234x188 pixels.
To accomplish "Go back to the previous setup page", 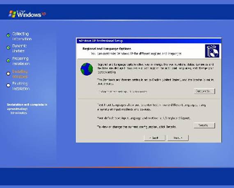I will coord(155,138).
